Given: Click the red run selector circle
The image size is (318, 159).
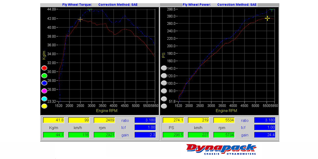Looking at the screenshot, I should click(x=44, y=68).
